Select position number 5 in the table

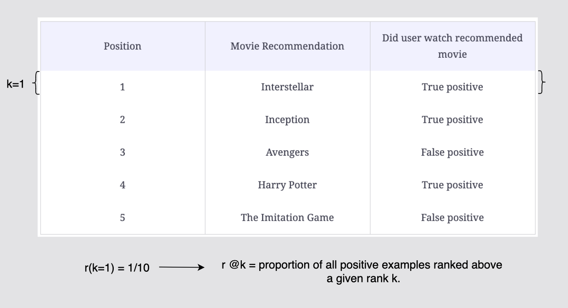tap(123, 218)
